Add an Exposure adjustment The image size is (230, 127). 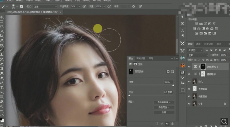pos(210,24)
